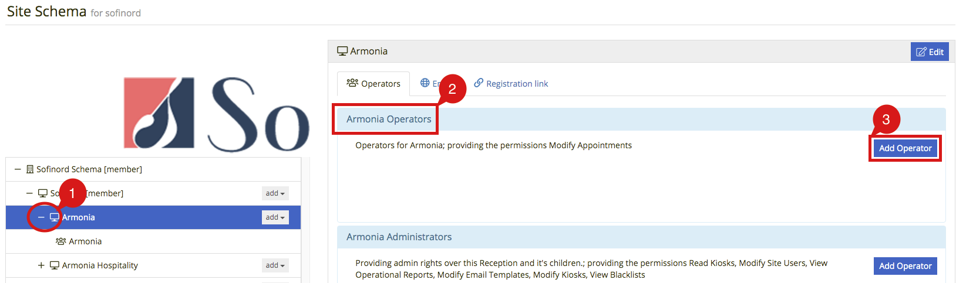This screenshot has height=283, width=956.
Task: Click the edit pencil icon beside Edit
Action: [x=921, y=52]
